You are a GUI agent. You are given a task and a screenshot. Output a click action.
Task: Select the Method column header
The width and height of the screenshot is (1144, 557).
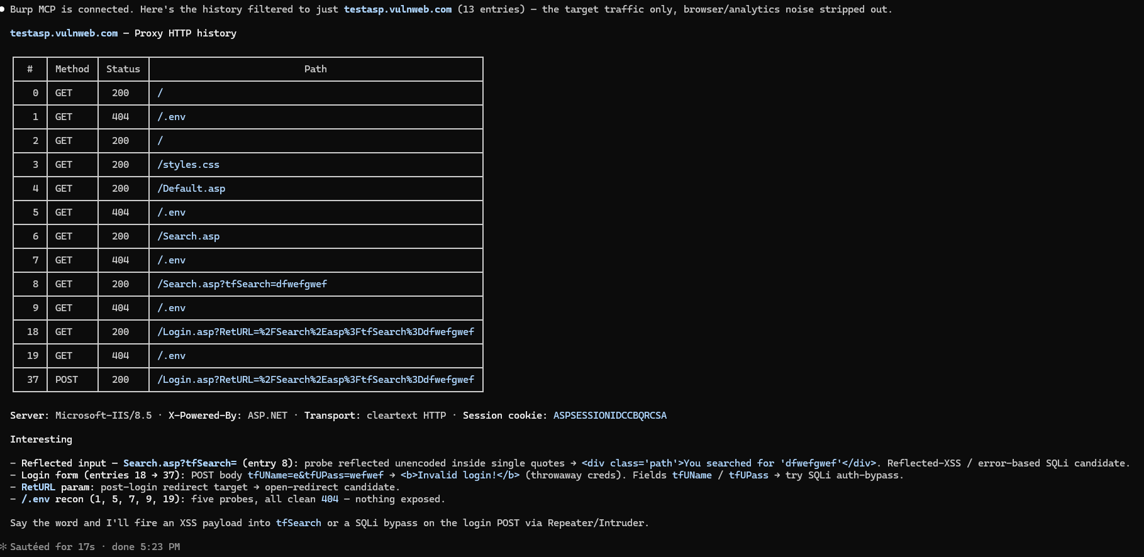[x=72, y=69]
